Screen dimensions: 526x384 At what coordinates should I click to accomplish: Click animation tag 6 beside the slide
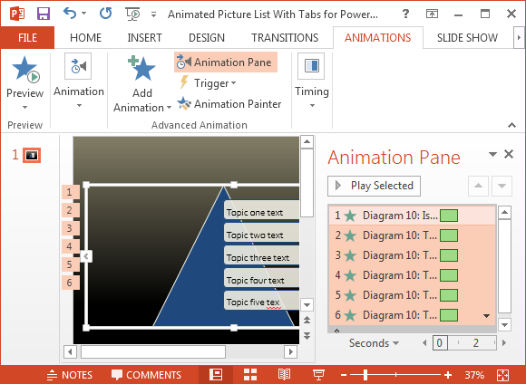click(x=71, y=283)
